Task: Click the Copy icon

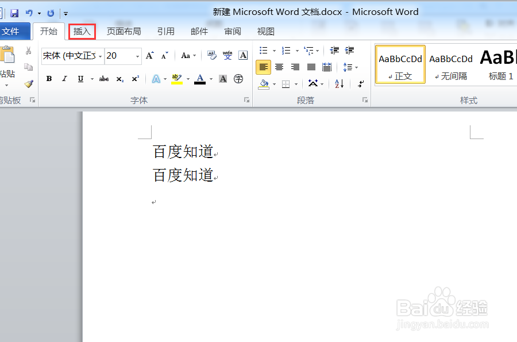Action: click(28, 67)
